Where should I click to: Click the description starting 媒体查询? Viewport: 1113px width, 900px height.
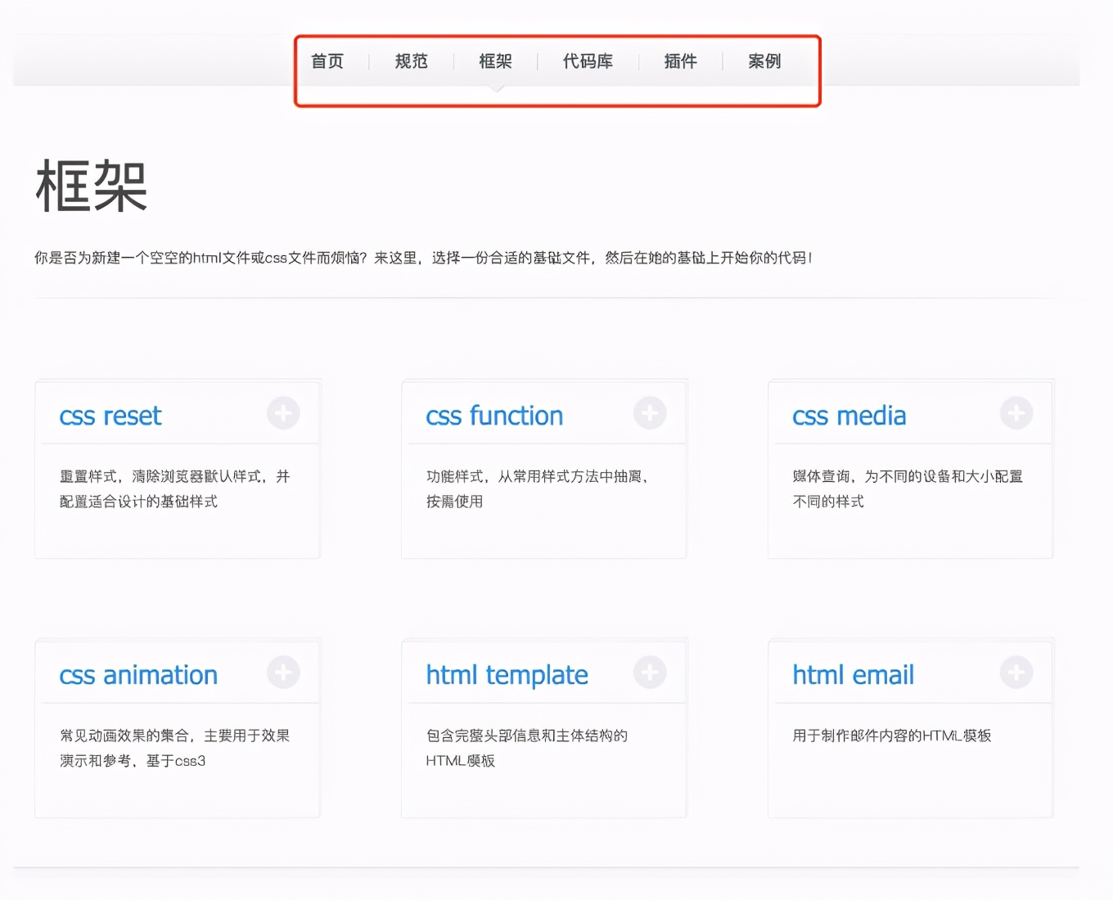(x=908, y=488)
